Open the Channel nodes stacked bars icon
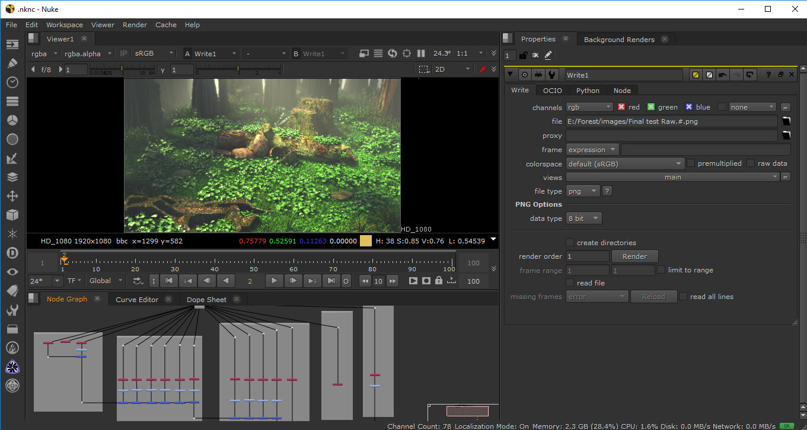This screenshot has width=807, height=430. click(x=12, y=101)
